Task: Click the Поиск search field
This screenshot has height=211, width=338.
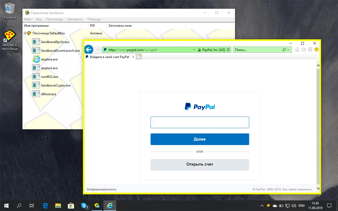Action: pyautogui.click(x=257, y=50)
